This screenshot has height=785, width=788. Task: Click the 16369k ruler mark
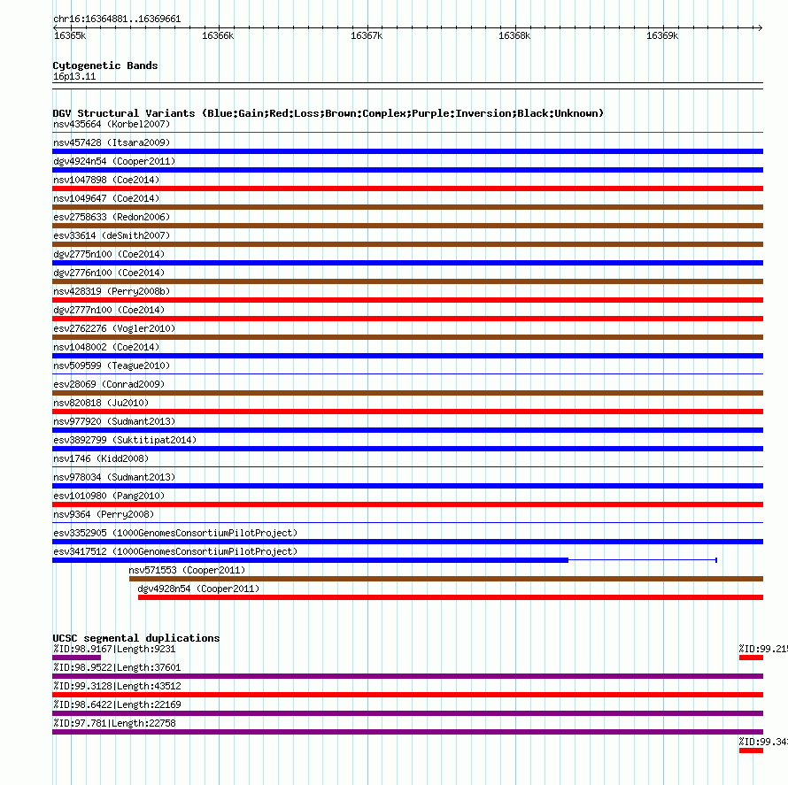pyautogui.click(x=662, y=35)
